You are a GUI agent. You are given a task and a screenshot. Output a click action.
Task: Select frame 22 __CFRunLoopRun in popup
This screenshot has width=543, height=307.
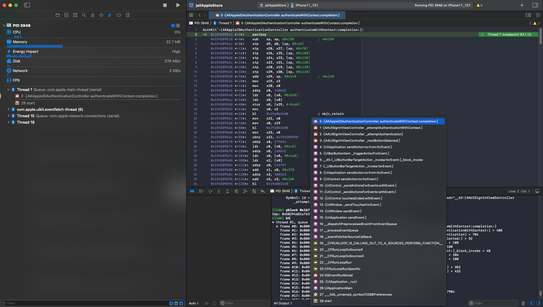[378, 262]
